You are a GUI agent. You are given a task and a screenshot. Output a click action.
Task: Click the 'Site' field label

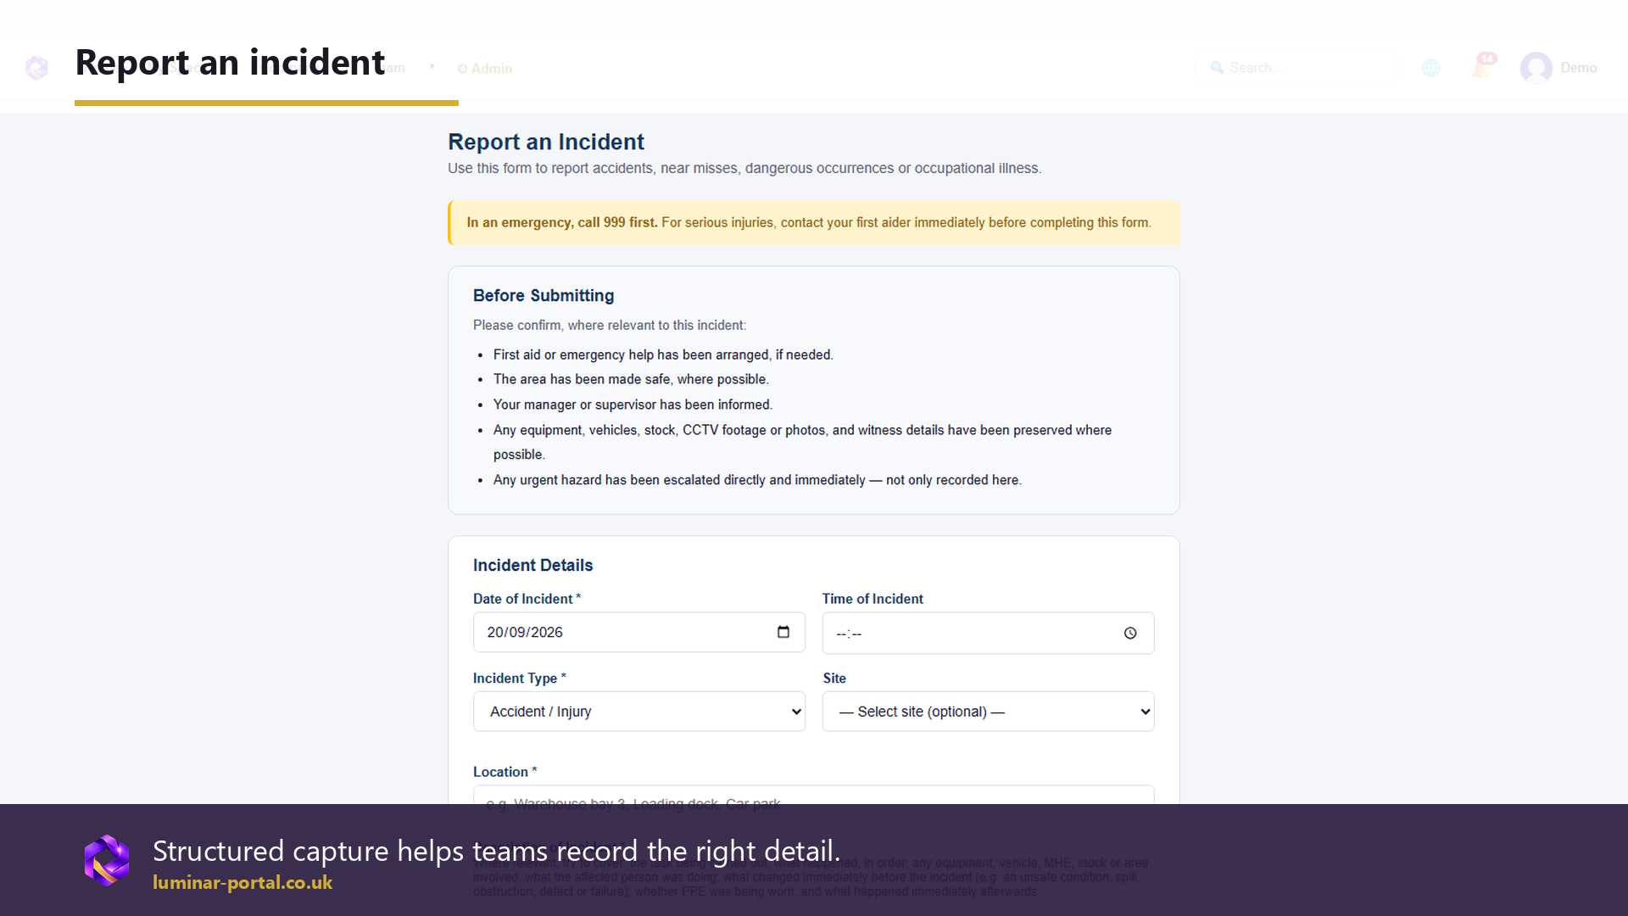coord(834,679)
